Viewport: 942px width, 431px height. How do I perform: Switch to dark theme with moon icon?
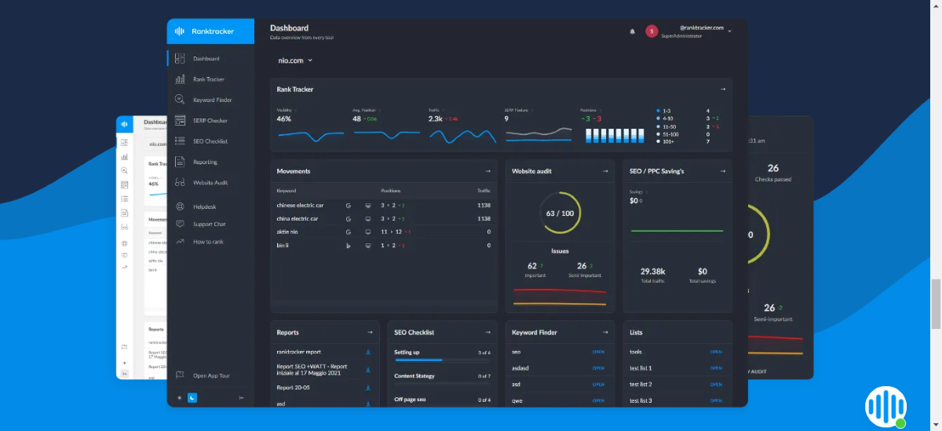tap(192, 398)
